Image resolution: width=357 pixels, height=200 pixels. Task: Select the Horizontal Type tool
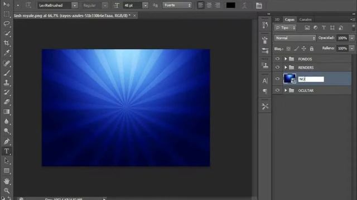point(7,151)
